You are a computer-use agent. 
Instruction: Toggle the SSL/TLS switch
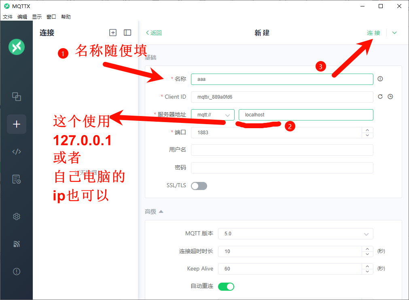(199, 186)
